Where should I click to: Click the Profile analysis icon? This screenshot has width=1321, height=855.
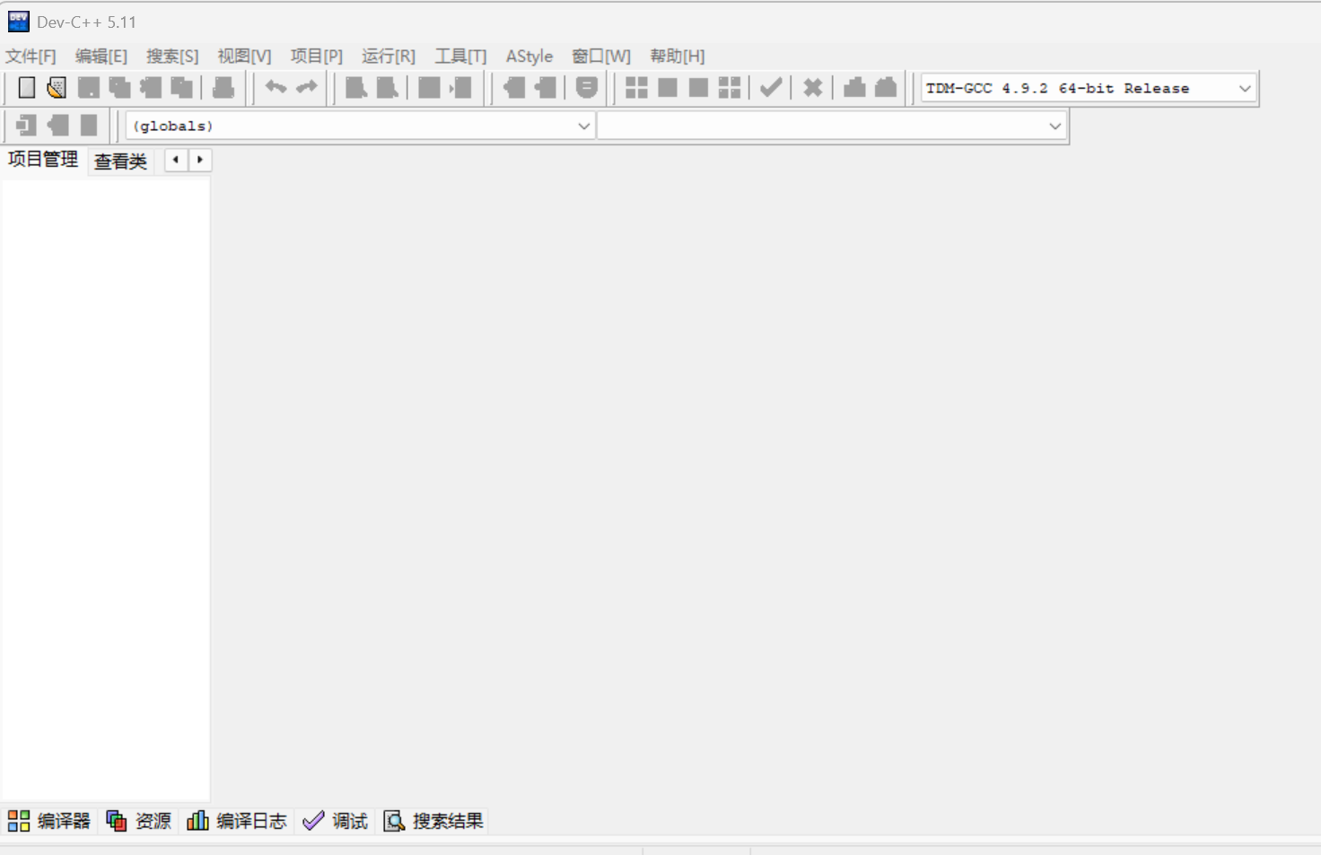pos(854,88)
